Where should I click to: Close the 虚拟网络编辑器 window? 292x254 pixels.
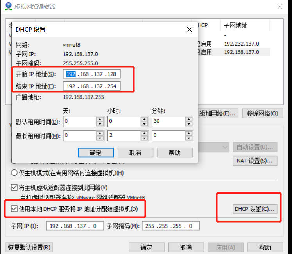280,7
